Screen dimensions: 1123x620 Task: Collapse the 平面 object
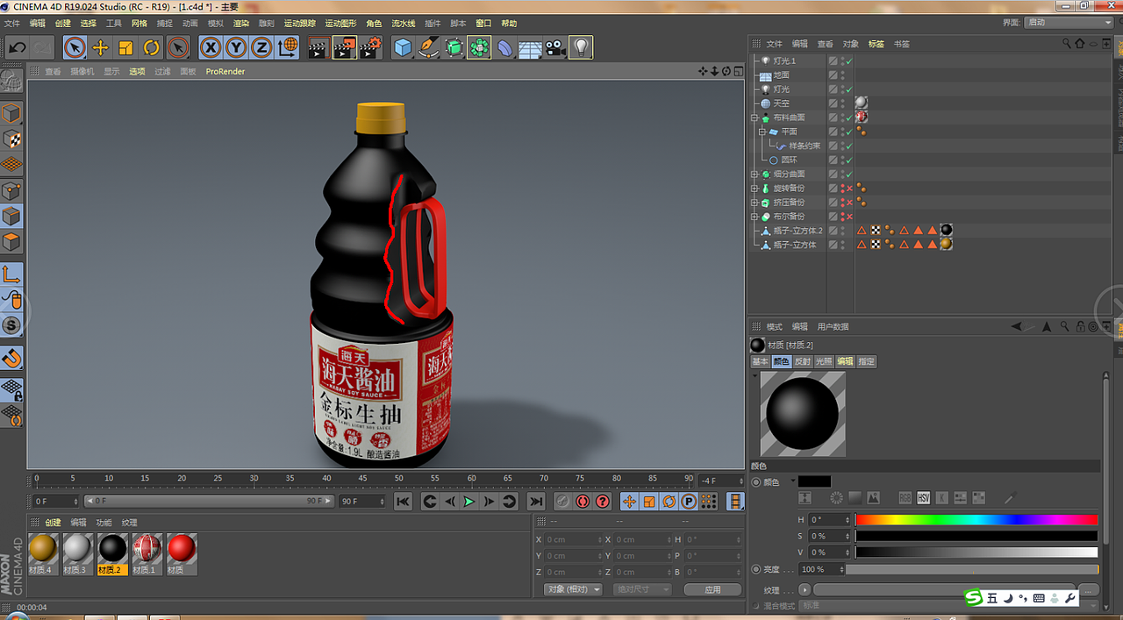click(x=762, y=131)
